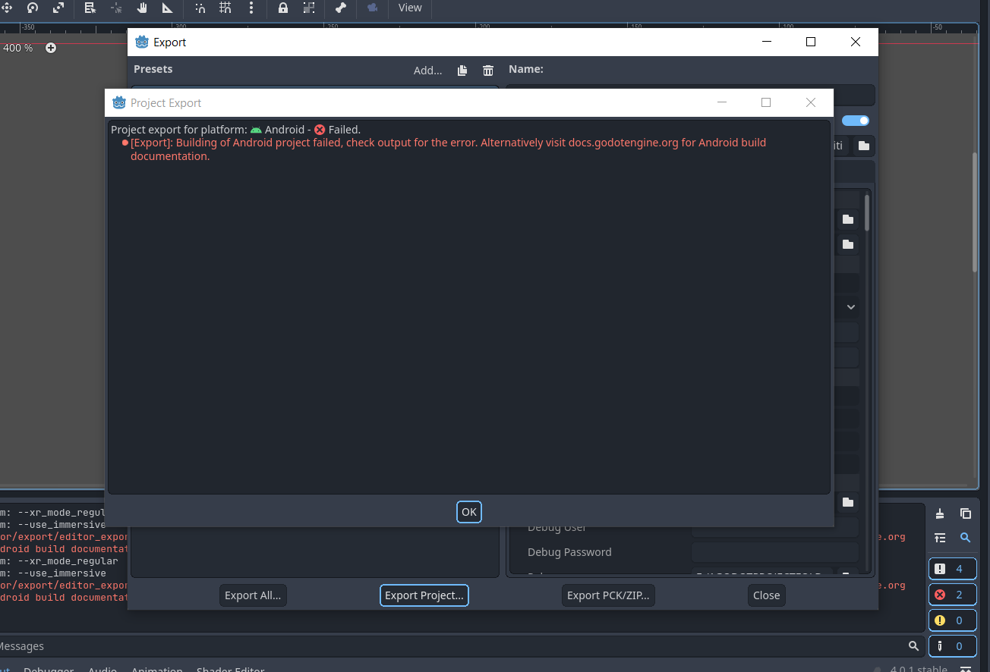
Task: Open the Add... preset dropdown
Action: (427, 71)
